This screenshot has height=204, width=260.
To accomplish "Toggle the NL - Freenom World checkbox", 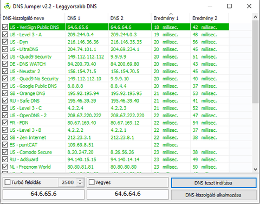I will click(x=5, y=167).
